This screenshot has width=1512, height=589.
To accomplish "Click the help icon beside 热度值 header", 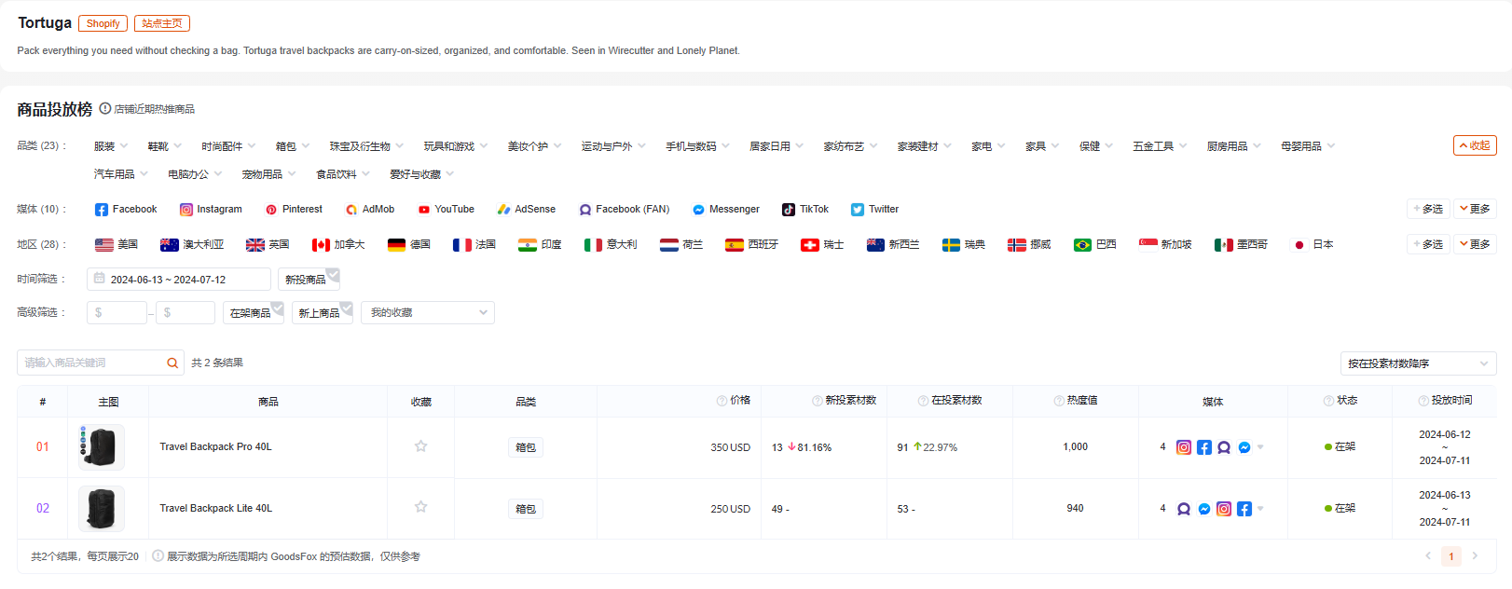I will pyautogui.click(x=1059, y=401).
